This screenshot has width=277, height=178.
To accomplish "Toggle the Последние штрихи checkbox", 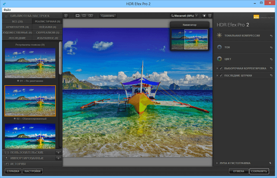I will click(221, 75).
